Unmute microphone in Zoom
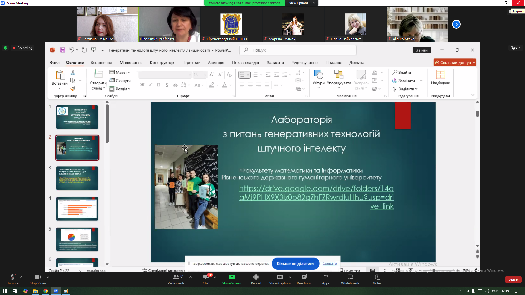Image resolution: width=525 pixels, height=295 pixels. (12, 279)
